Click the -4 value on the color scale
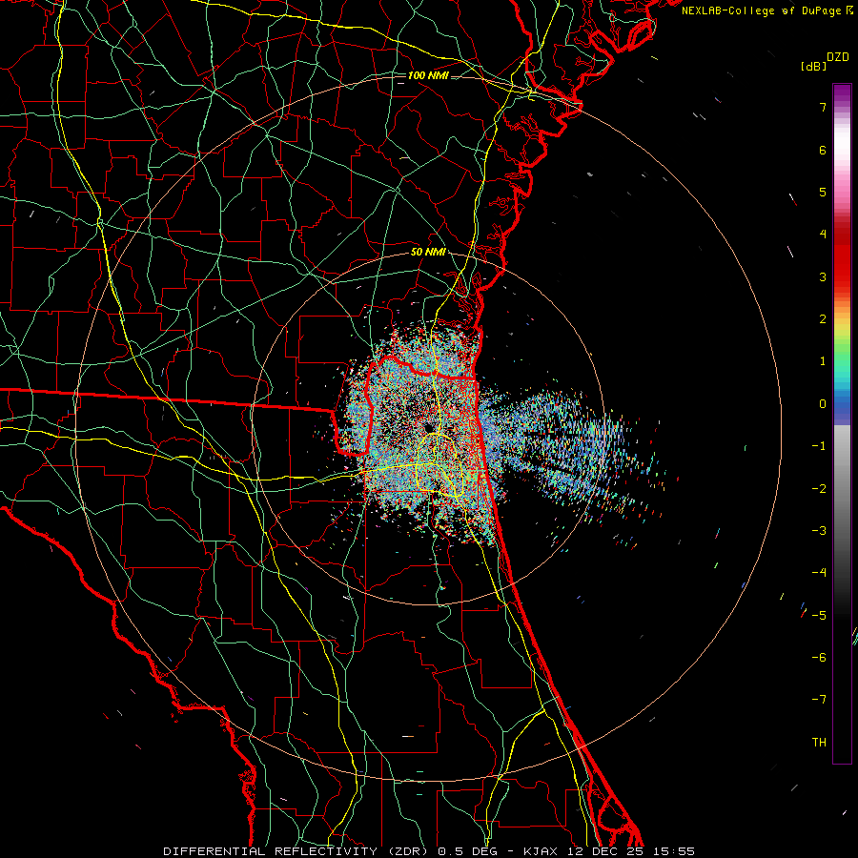858x858 pixels. coord(819,573)
